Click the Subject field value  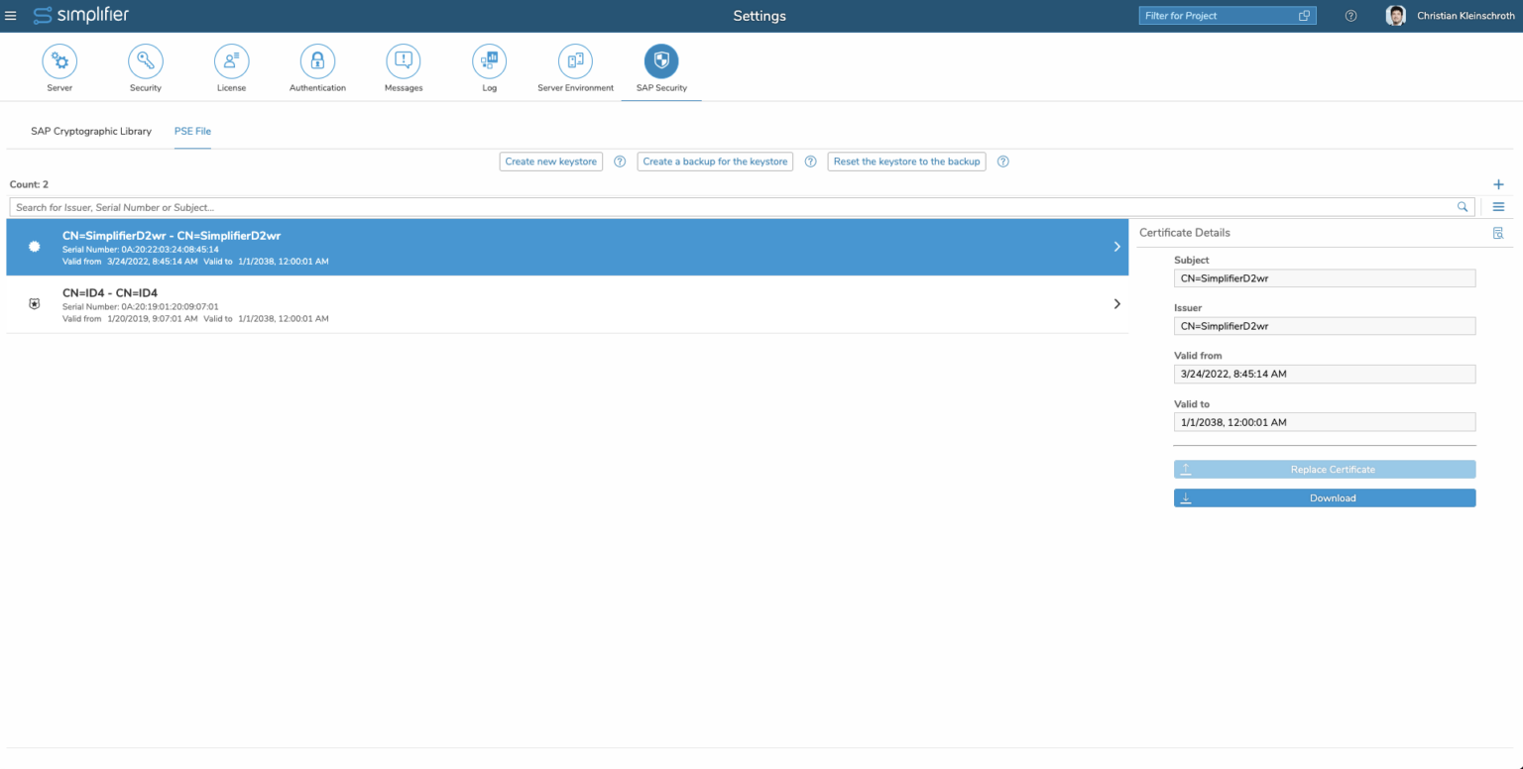1325,278
